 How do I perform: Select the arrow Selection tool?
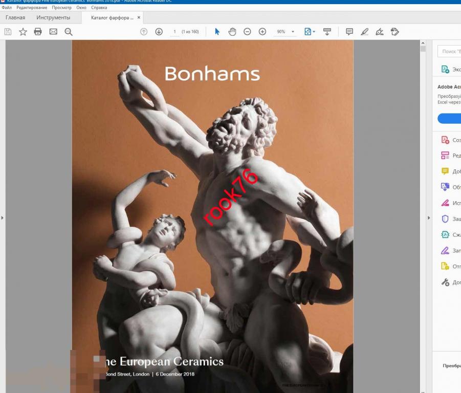click(x=217, y=31)
